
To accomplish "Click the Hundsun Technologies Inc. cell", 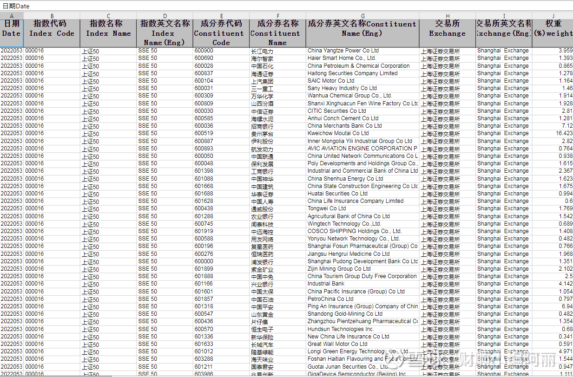I will [x=362, y=329].
